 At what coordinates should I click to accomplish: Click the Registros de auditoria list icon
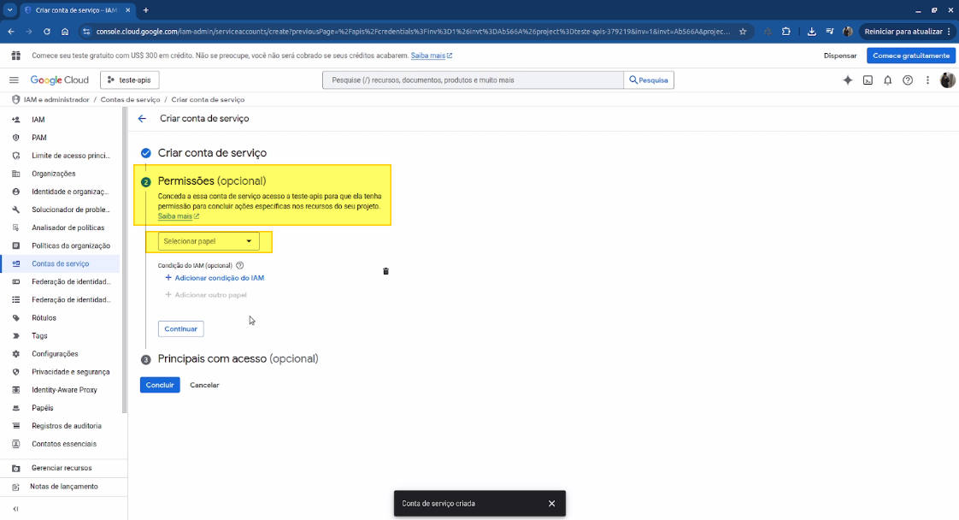pos(16,426)
